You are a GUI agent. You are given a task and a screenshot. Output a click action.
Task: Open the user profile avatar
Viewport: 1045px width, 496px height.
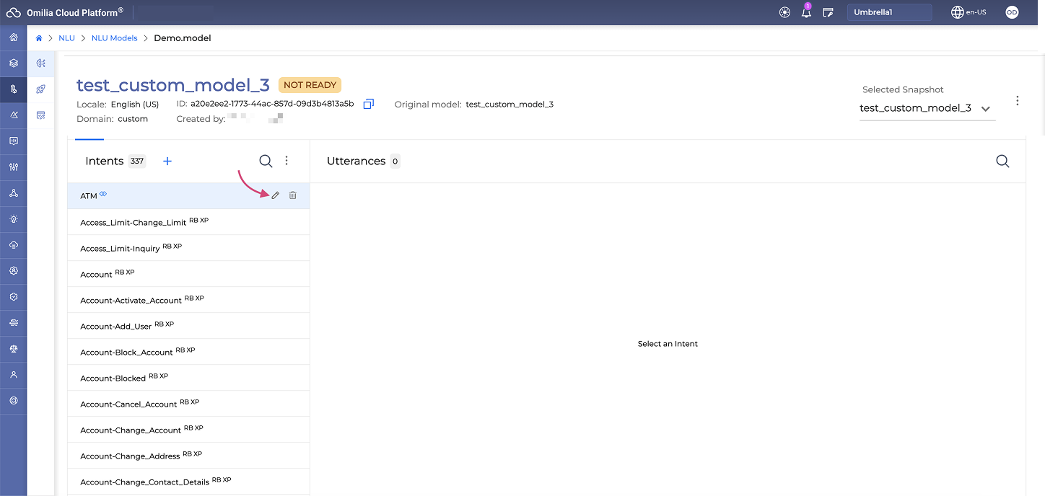click(x=1012, y=12)
